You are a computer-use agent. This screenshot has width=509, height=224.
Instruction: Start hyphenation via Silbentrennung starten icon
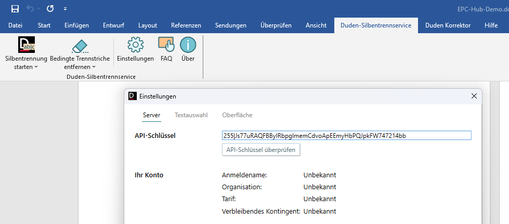pos(27,45)
